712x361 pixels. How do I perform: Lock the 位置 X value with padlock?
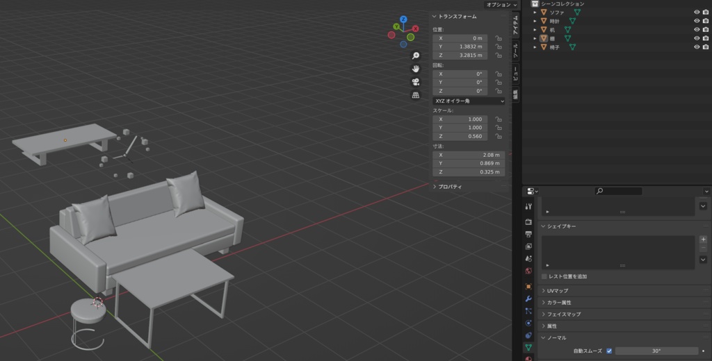498,39
